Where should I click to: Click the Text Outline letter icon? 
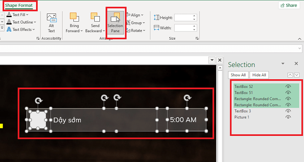9,22
